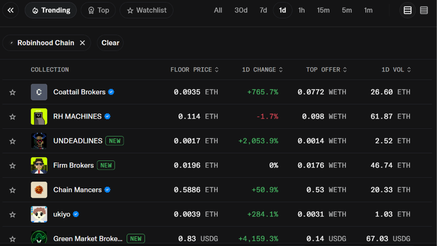Image resolution: width=437 pixels, height=246 pixels.
Task: Open the UNDEADLINES collection name
Action: pyautogui.click(x=78, y=141)
